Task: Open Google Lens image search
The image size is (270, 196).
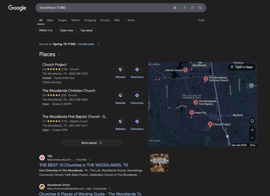Action: point(192,8)
